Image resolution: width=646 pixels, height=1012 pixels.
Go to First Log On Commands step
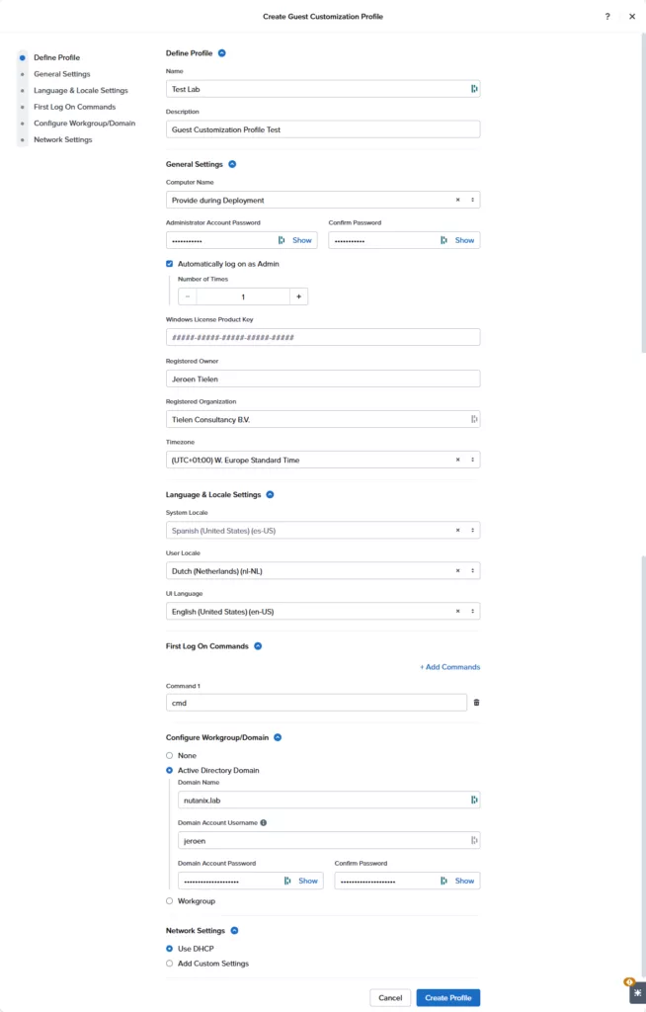point(74,107)
